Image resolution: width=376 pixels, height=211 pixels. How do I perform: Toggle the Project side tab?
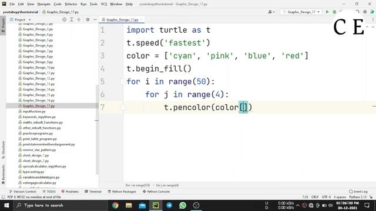[x=3, y=25]
